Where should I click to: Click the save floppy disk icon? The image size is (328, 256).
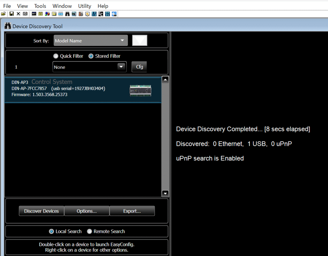[x=12, y=14]
